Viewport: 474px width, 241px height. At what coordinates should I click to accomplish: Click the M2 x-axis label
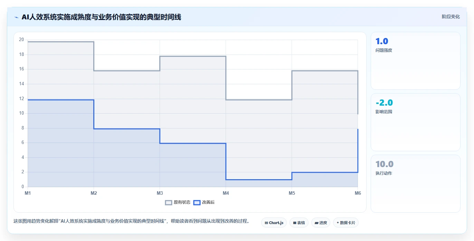(x=94, y=193)
